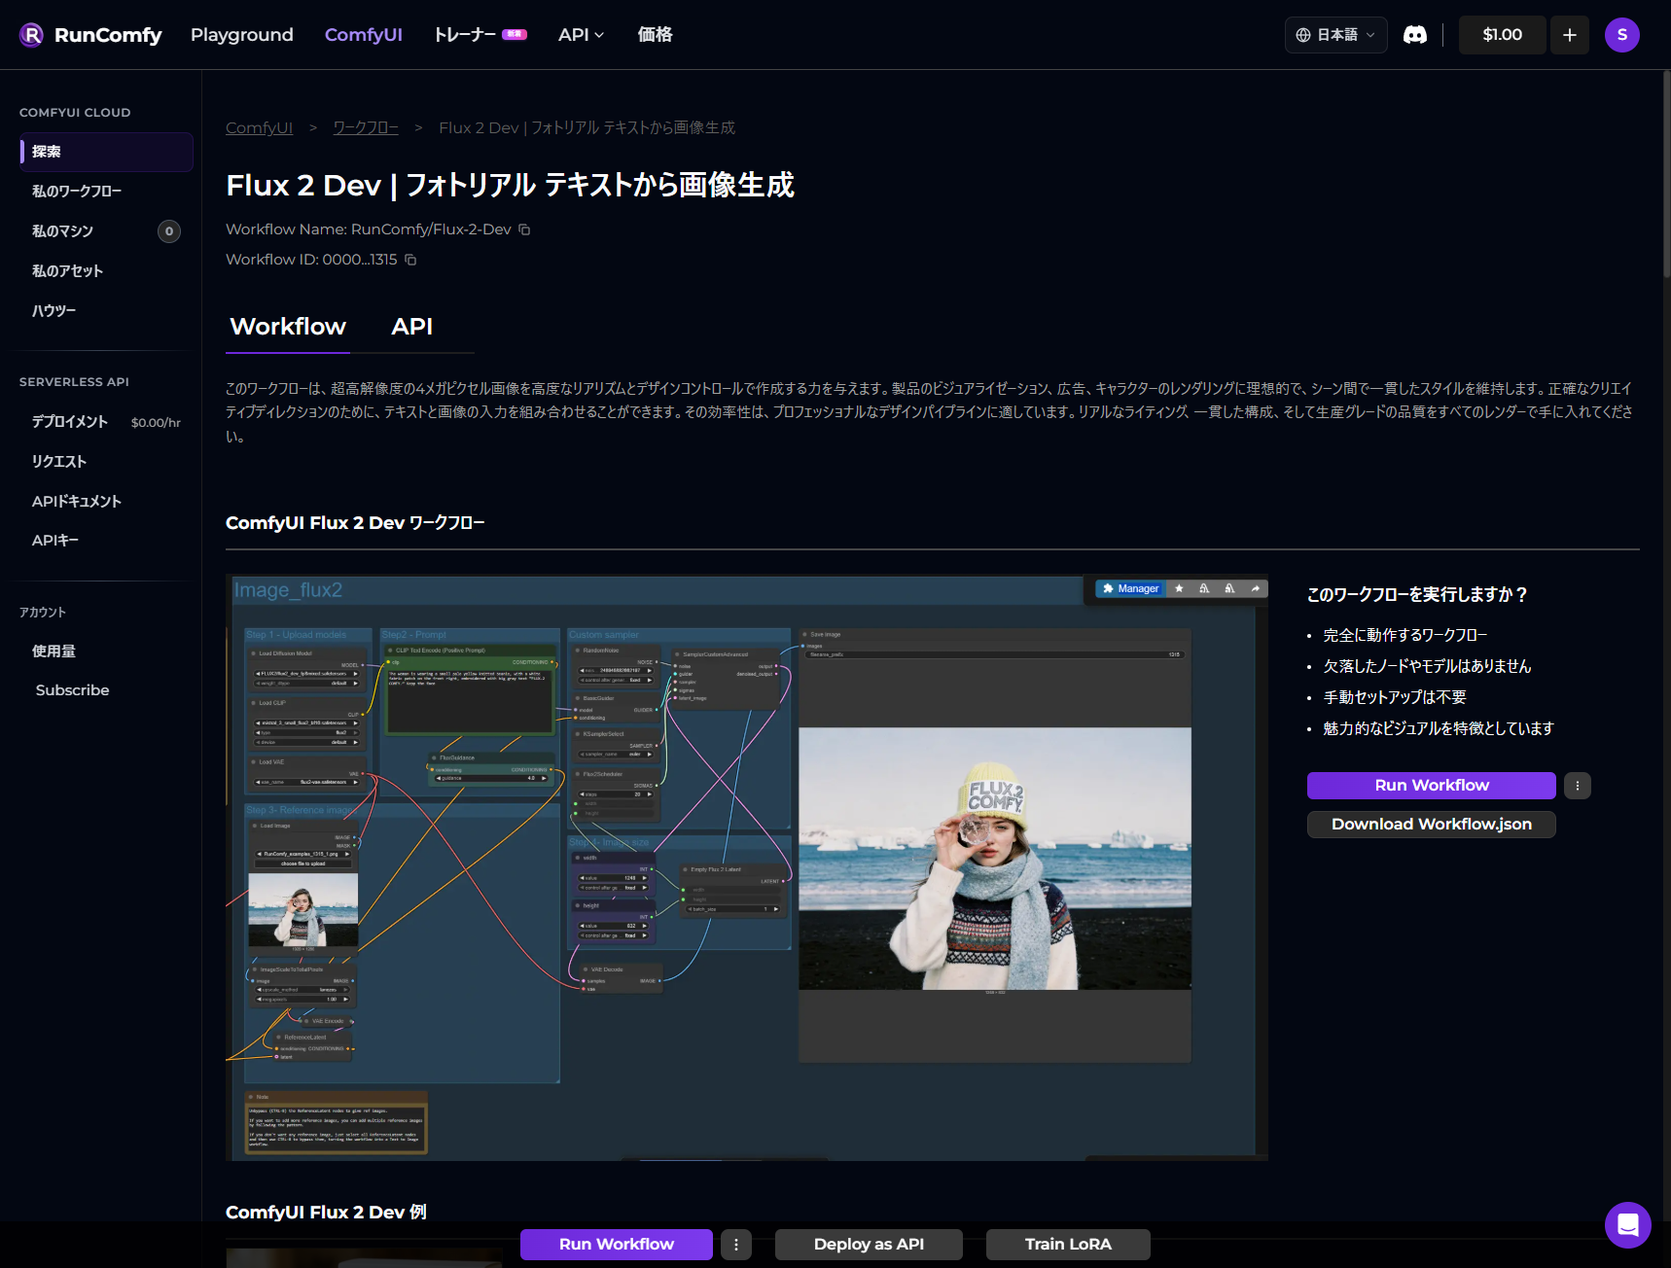
Task: Click Download Workflow.json button
Action: [1431, 825]
